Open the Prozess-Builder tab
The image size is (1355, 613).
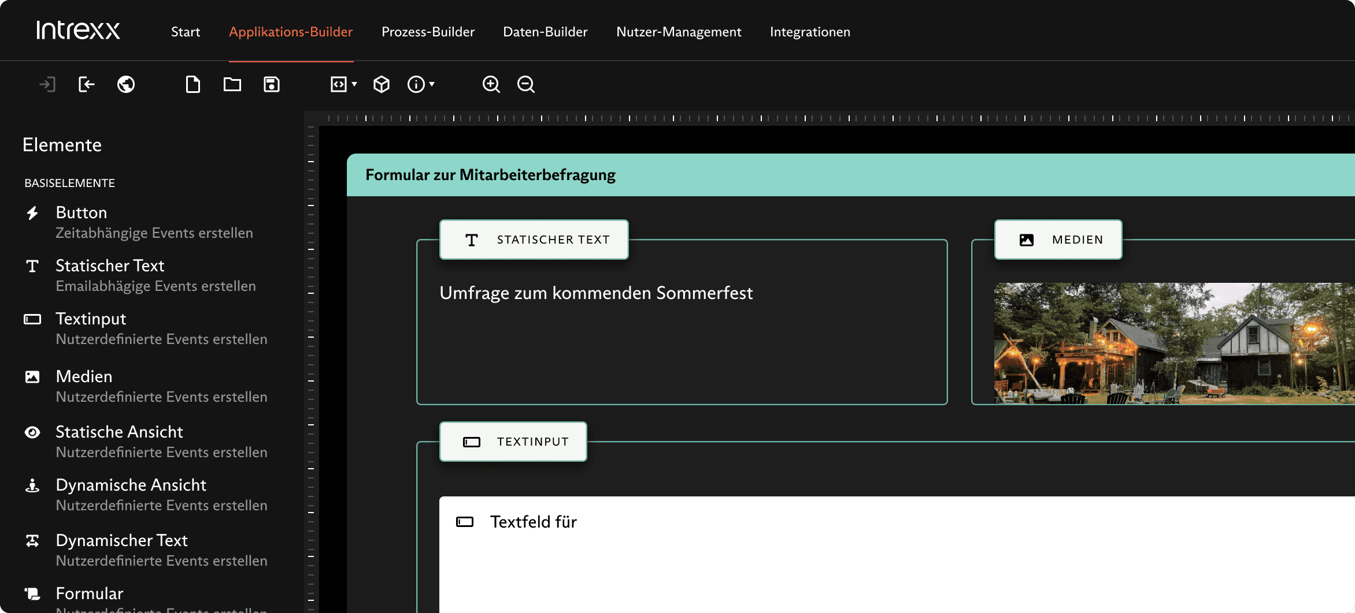428,32
